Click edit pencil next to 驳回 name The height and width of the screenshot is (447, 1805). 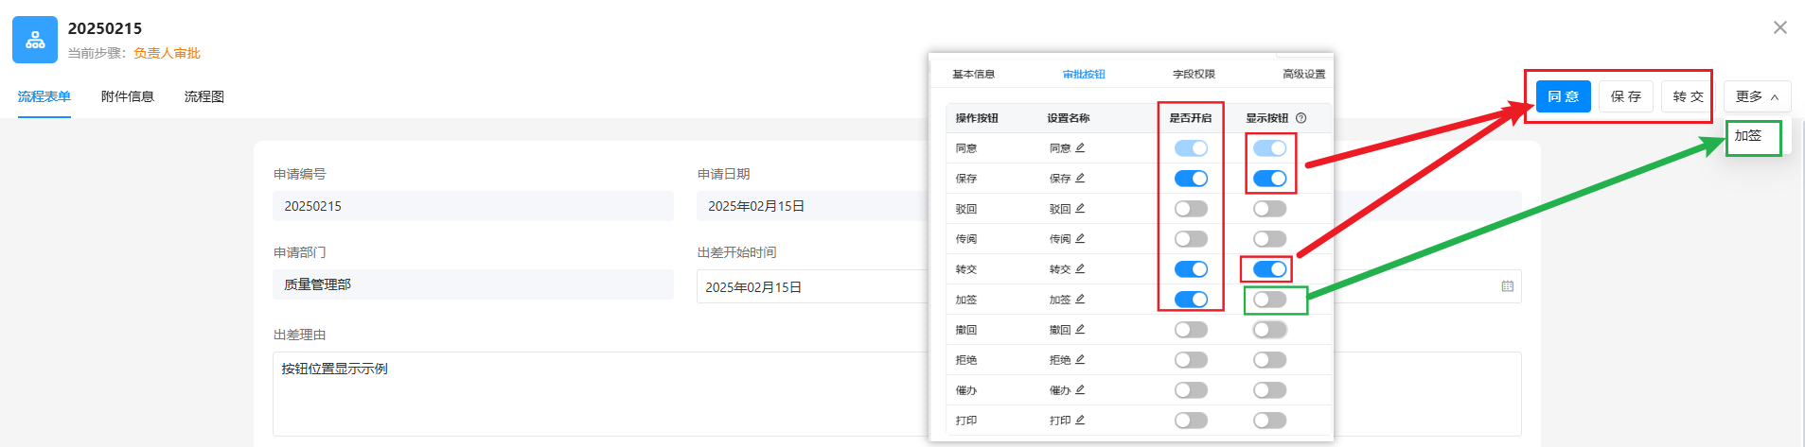[x=1080, y=209]
